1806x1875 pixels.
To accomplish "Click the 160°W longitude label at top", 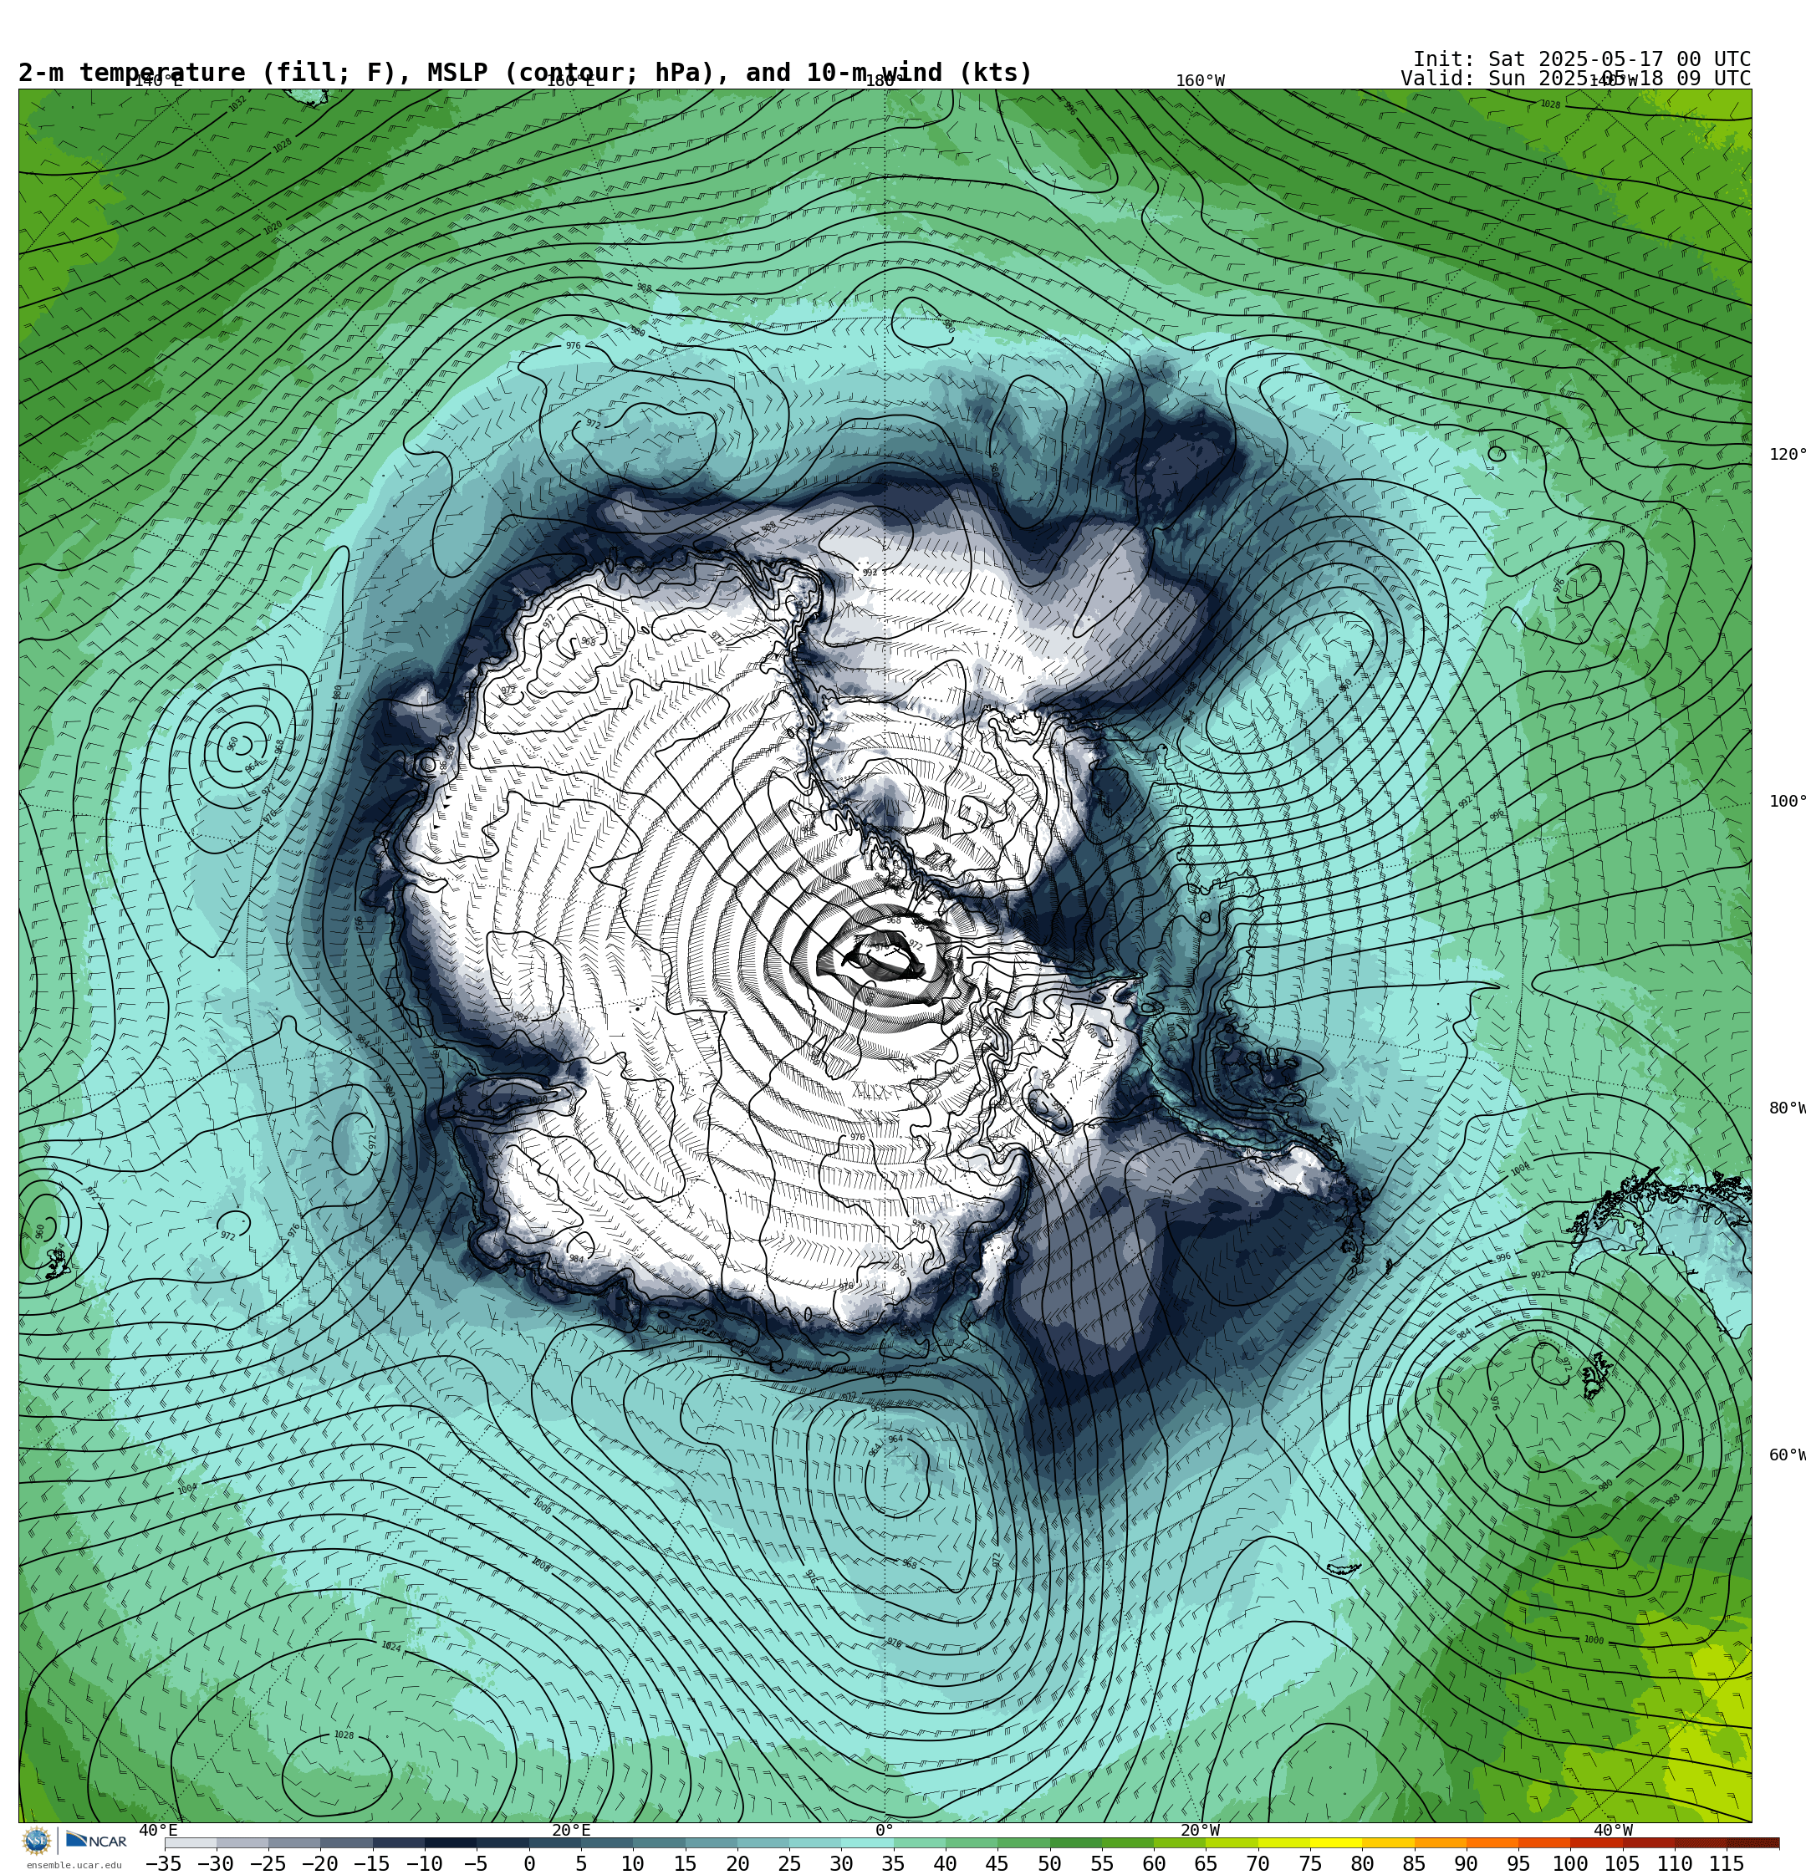I will pyautogui.click(x=1200, y=81).
